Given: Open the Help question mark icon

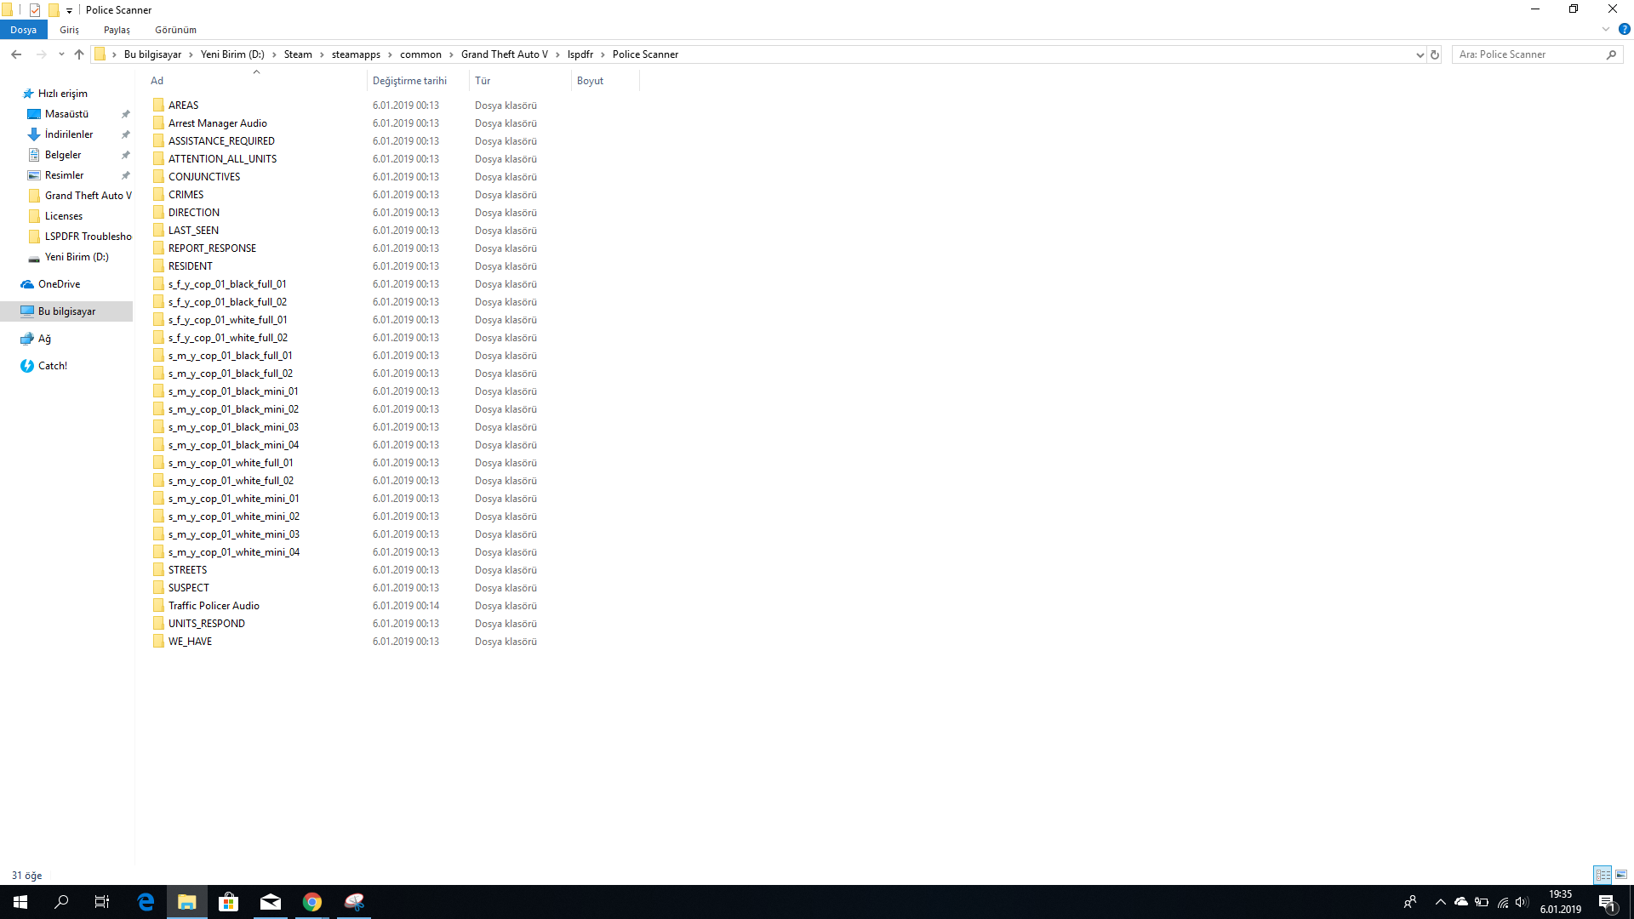Looking at the screenshot, I should 1624,29.
